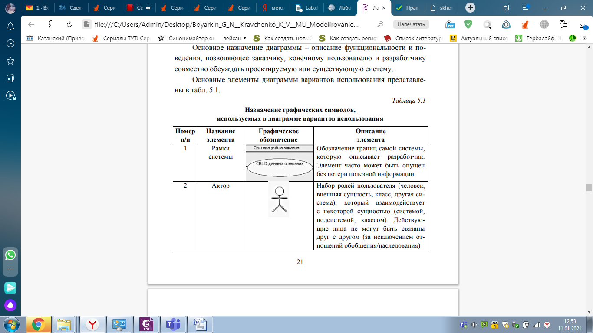Screen dimensions: 593x333
Task: Open WhatsApp in browser sidebar
Action: (10, 255)
